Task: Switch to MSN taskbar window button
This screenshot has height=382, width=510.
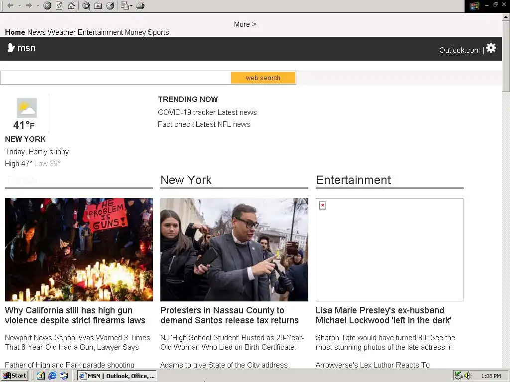Action: pyautogui.click(x=117, y=376)
